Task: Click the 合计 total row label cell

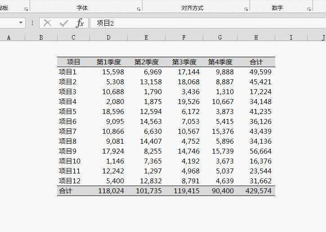Action: coord(73,191)
